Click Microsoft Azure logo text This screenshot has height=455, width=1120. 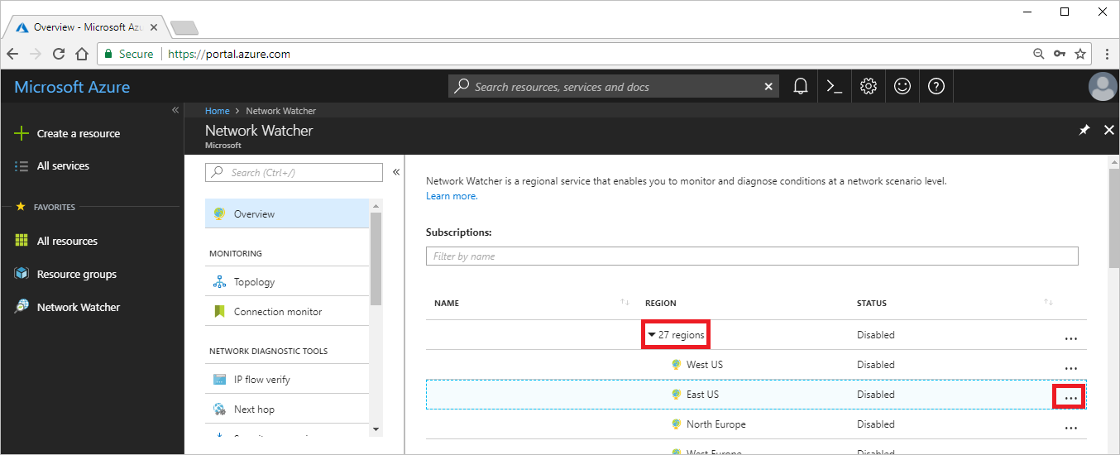point(72,87)
